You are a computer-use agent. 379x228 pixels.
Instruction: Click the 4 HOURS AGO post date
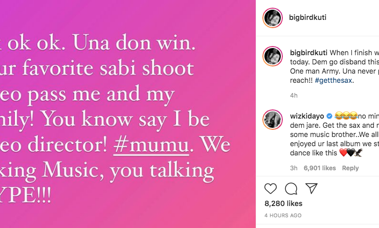(283, 215)
